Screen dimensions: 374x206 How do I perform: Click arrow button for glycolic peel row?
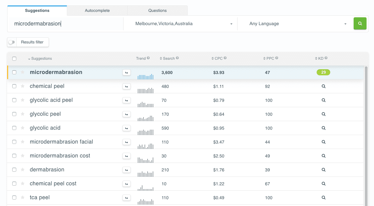point(127,114)
